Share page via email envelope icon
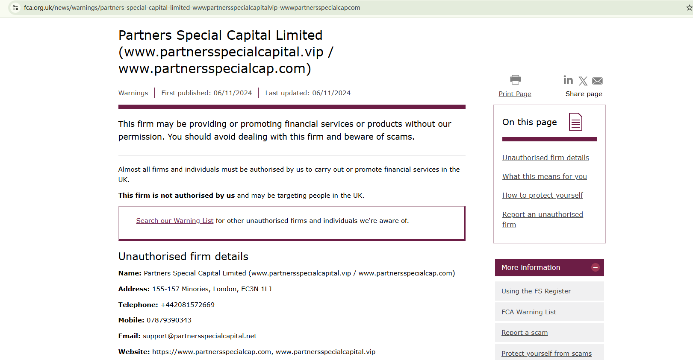693x360 pixels. click(x=597, y=81)
